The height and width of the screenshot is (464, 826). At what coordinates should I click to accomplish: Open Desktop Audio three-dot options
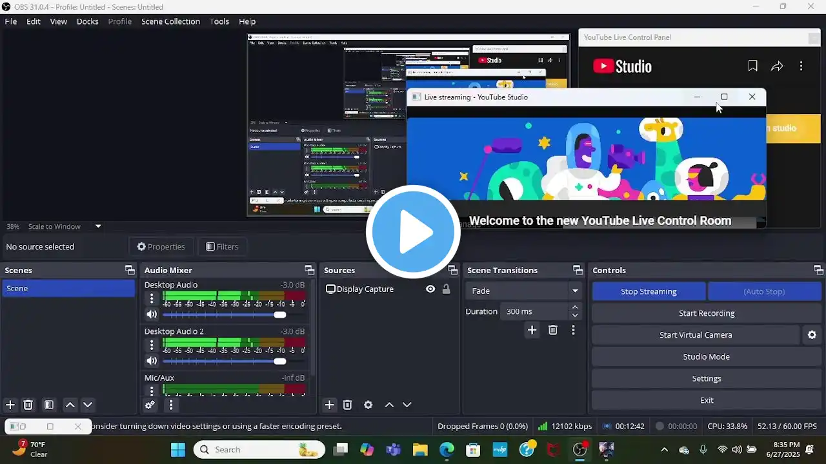(152, 298)
